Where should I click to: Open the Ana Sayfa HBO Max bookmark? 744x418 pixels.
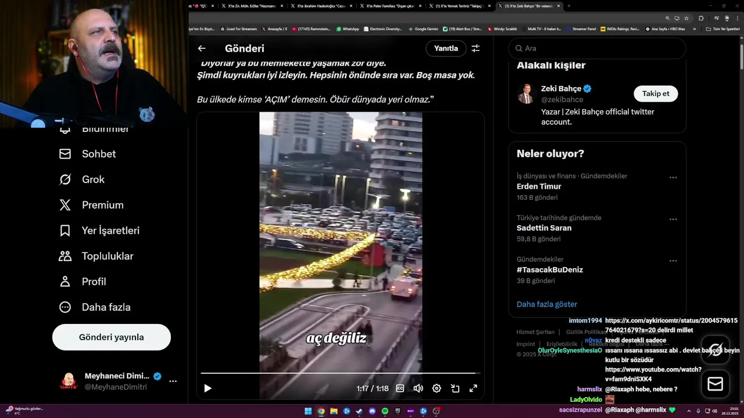[666, 28]
